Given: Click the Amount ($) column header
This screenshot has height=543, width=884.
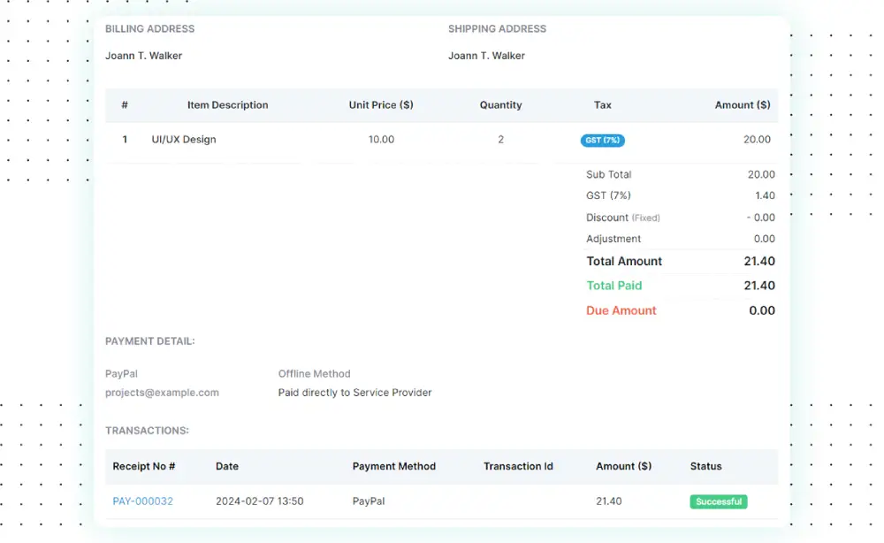Looking at the screenshot, I should (x=743, y=104).
